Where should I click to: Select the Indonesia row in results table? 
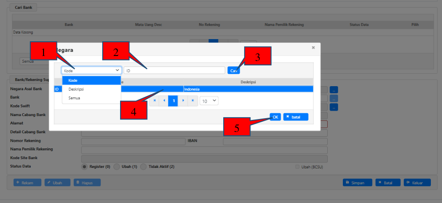[248, 89]
